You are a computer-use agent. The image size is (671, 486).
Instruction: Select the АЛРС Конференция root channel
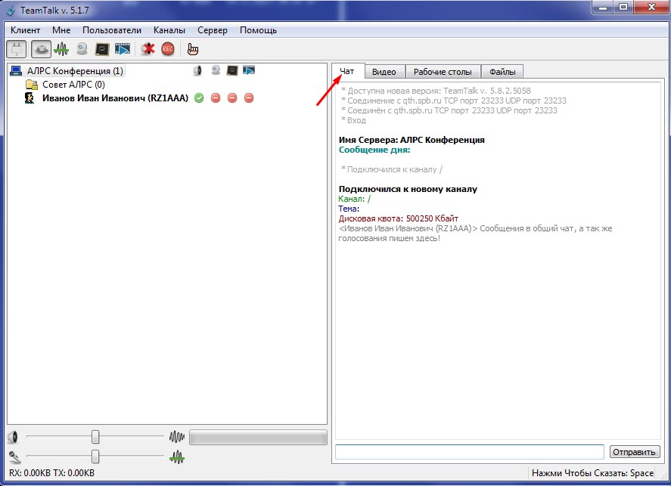pos(74,71)
